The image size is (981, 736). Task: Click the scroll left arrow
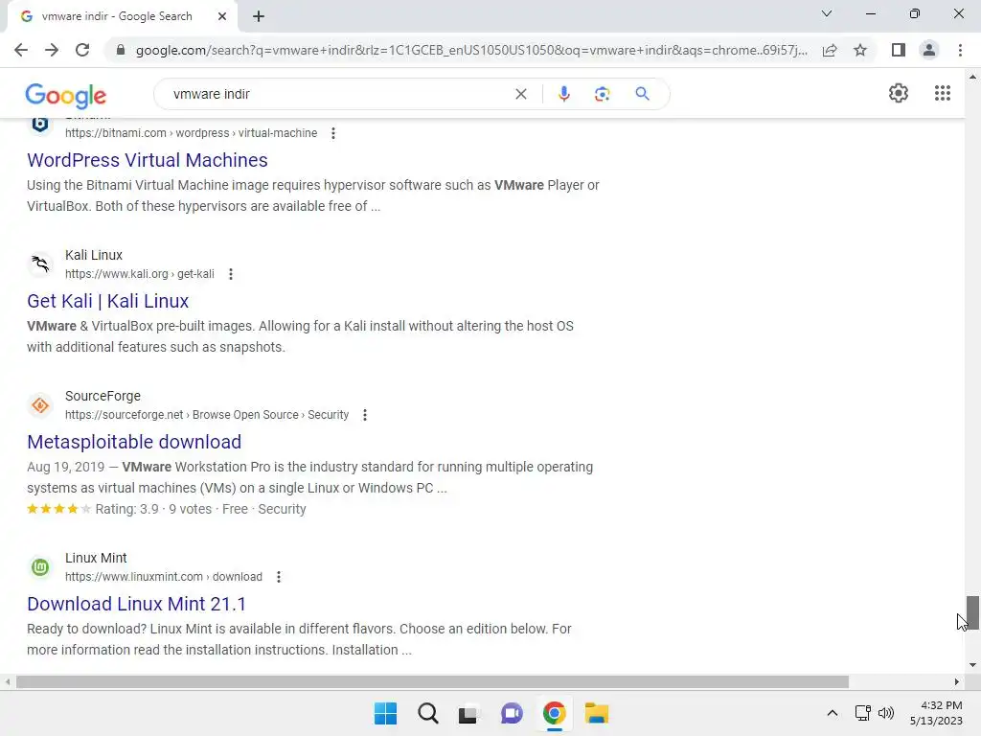coord(8,681)
